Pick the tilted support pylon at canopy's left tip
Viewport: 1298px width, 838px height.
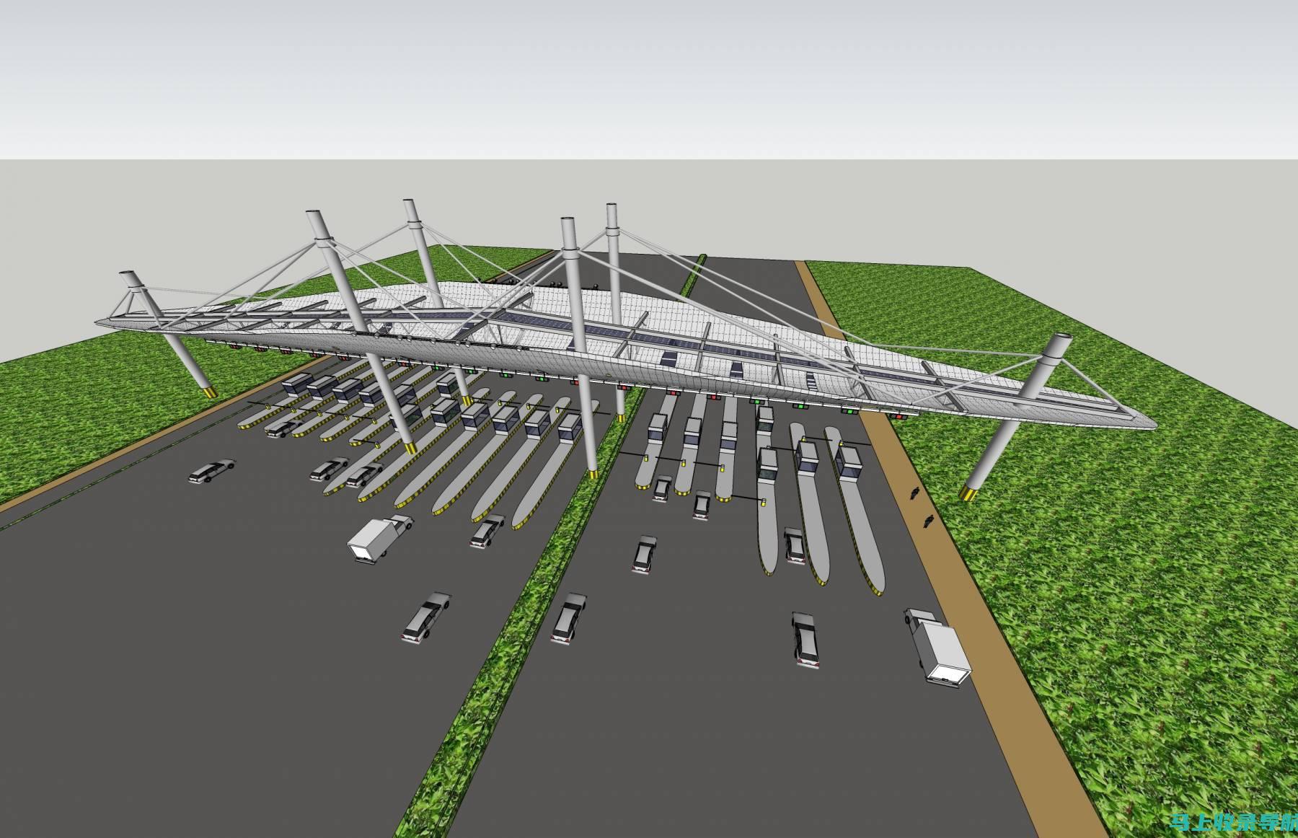169,335
